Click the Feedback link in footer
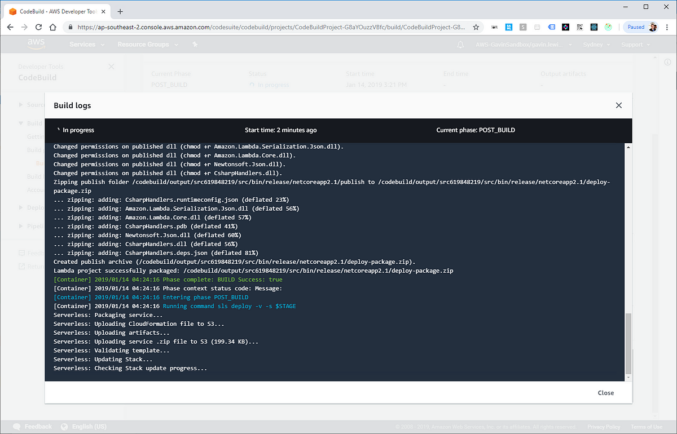Image resolution: width=677 pixels, height=434 pixels. click(x=38, y=427)
